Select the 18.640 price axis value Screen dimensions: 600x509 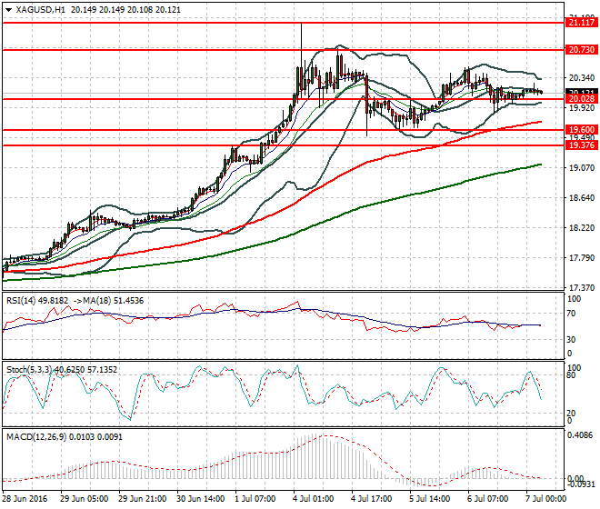pos(582,198)
